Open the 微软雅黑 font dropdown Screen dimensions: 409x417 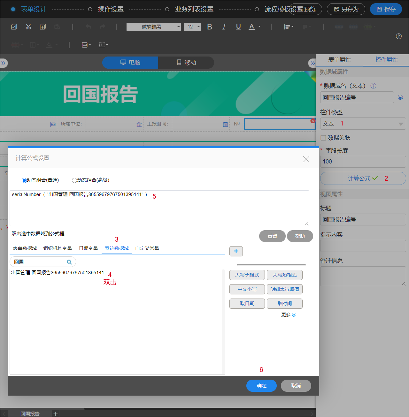(x=154, y=27)
